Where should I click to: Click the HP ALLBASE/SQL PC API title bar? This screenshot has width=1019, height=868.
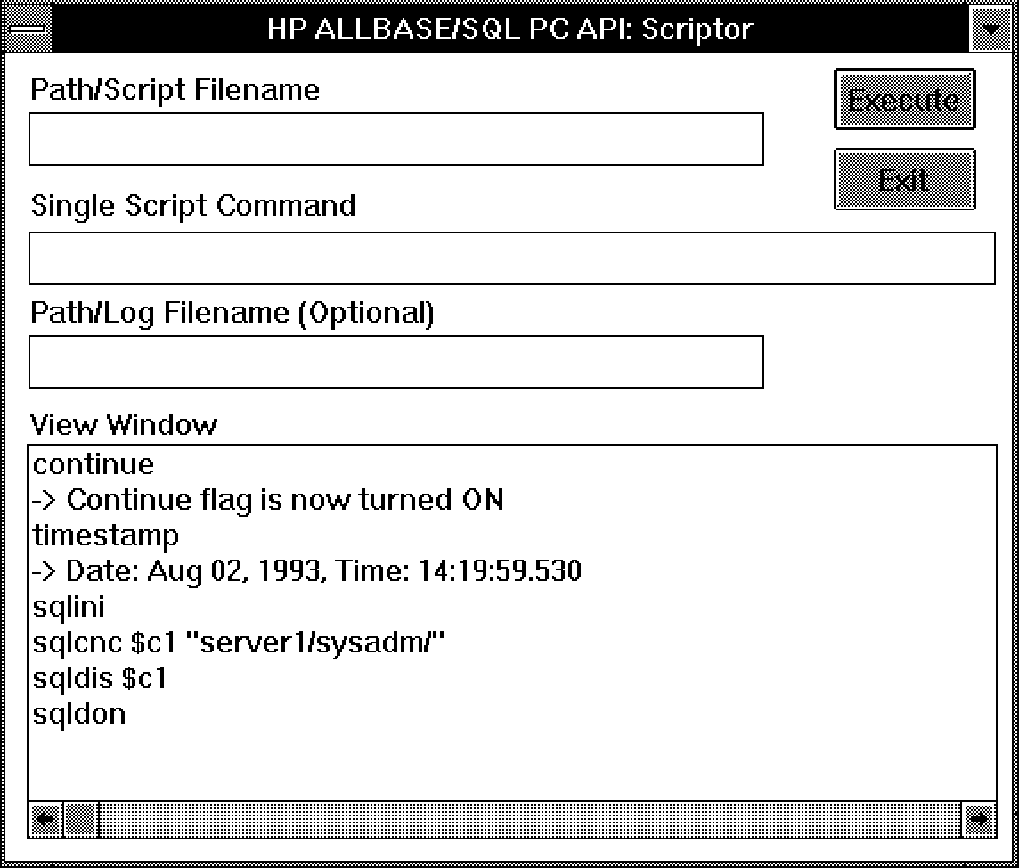(x=509, y=29)
